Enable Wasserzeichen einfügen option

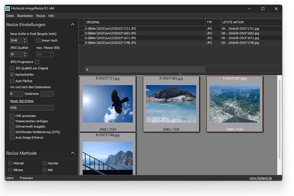click(x=12, y=121)
